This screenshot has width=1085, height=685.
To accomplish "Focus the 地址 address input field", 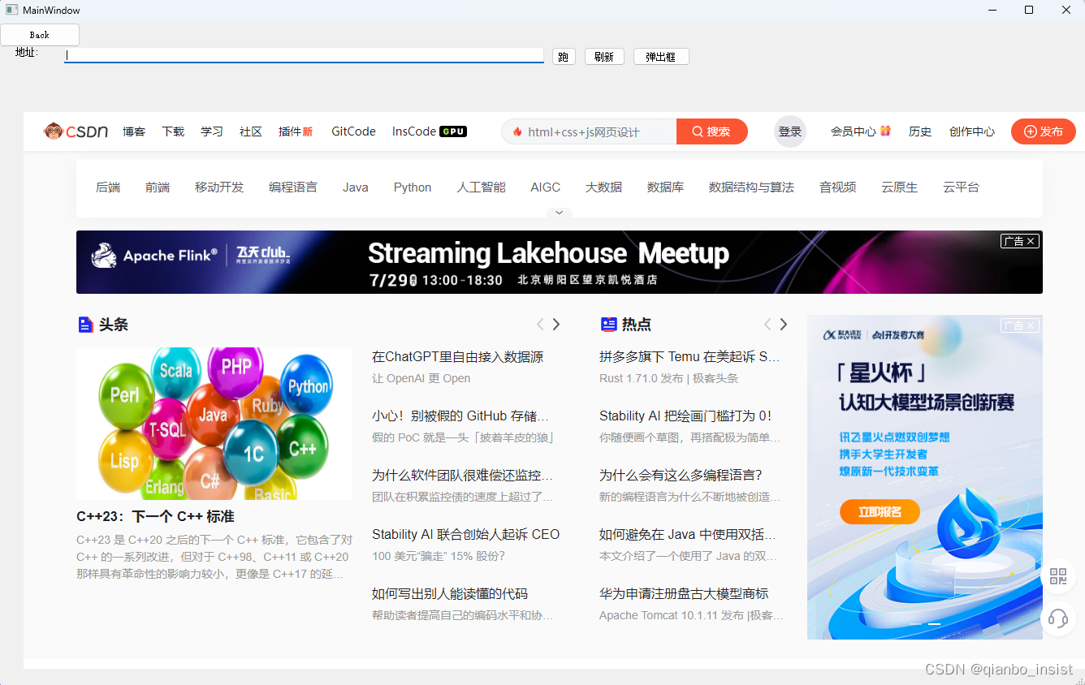I will pos(305,55).
